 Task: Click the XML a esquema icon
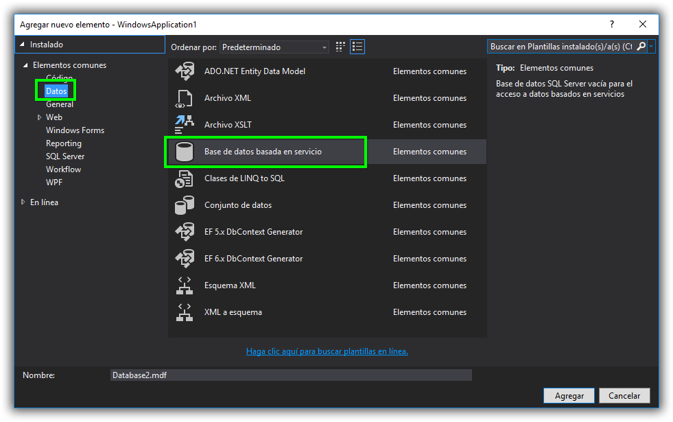185,312
